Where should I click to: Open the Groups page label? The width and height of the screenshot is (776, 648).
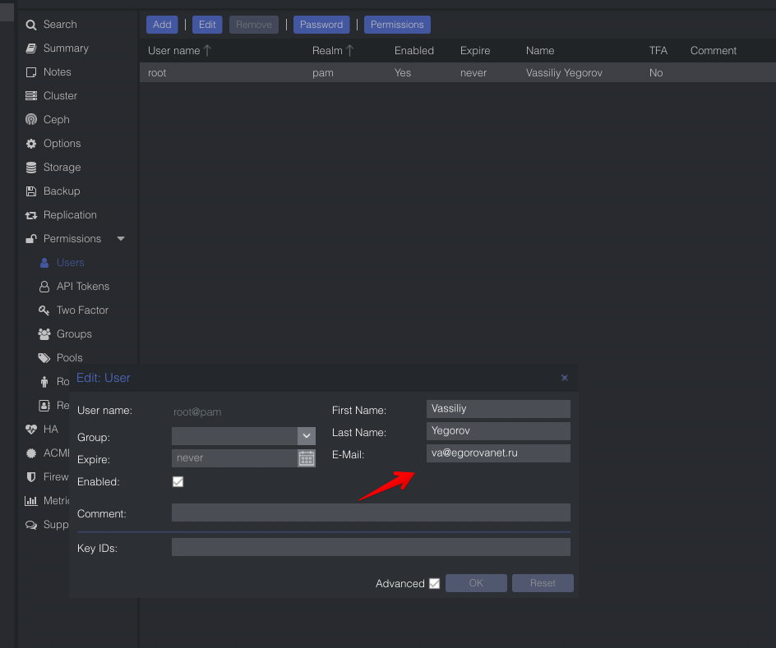tap(74, 333)
